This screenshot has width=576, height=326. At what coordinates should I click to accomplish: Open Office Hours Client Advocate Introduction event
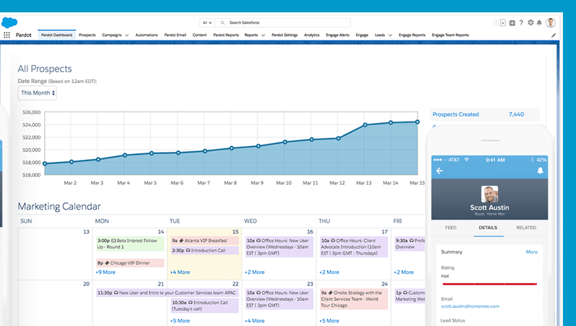[x=353, y=247]
